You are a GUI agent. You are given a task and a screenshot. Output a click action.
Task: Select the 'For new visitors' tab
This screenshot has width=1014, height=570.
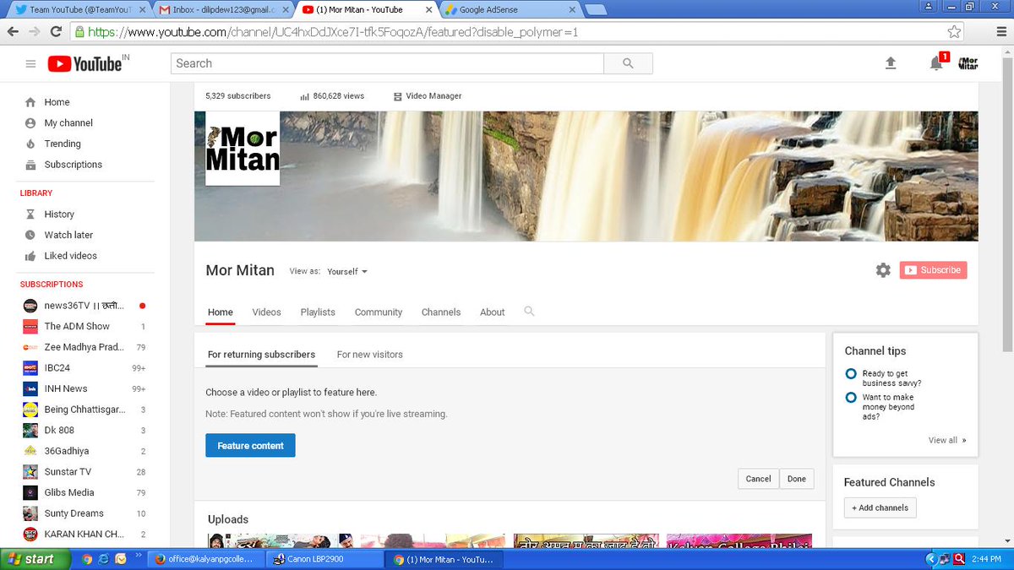pyautogui.click(x=370, y=355)
